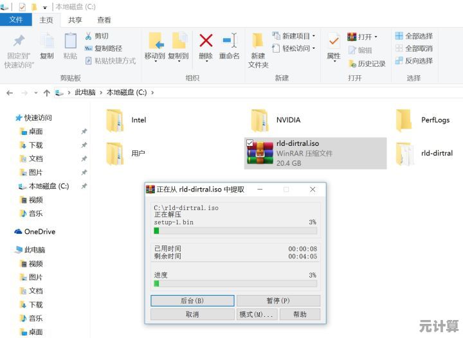Screen dimensions: 463x338
Task: Switch to the View (查看) ribbon tab
Action: [x=104, y=20]
